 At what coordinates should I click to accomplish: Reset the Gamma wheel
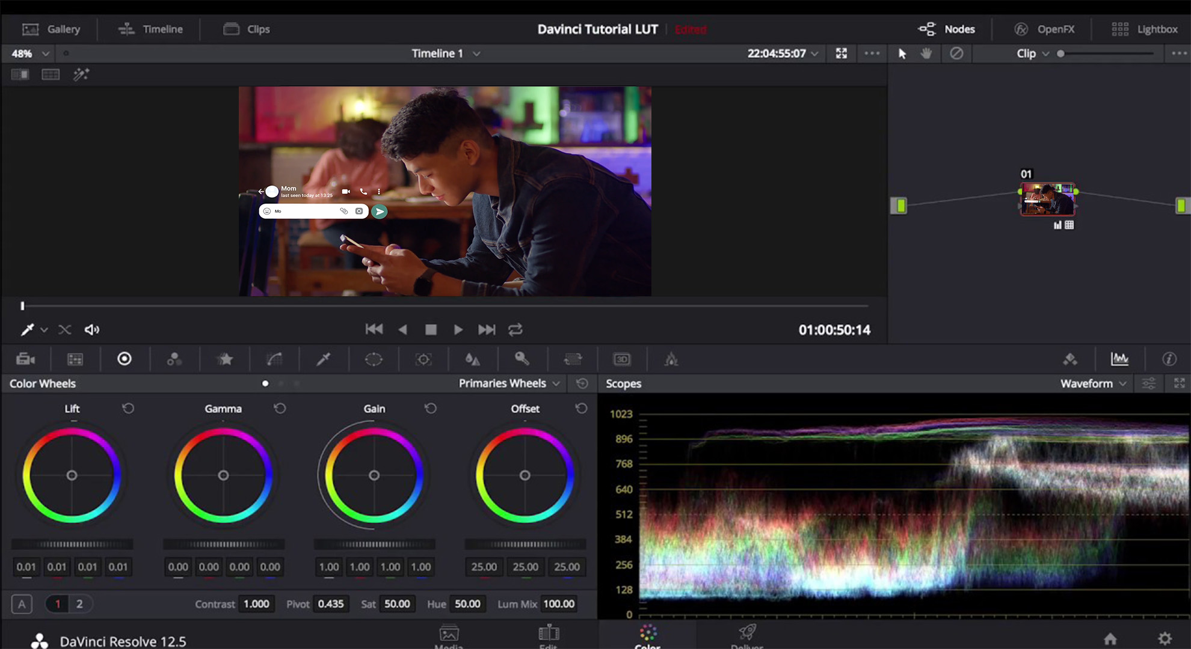[x=280, y=409]
